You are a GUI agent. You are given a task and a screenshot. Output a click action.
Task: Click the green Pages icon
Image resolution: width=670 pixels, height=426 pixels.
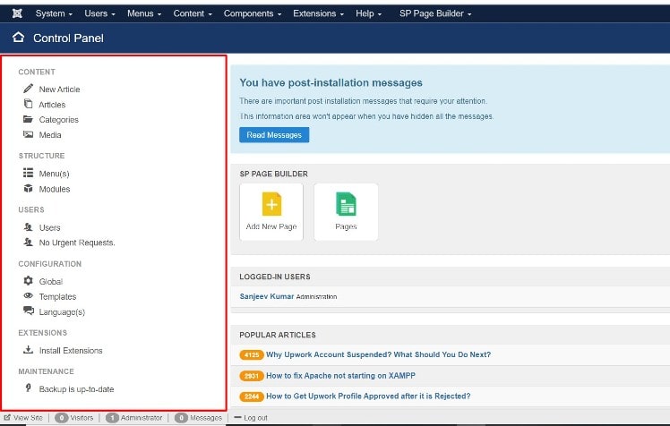coord(346,204)
